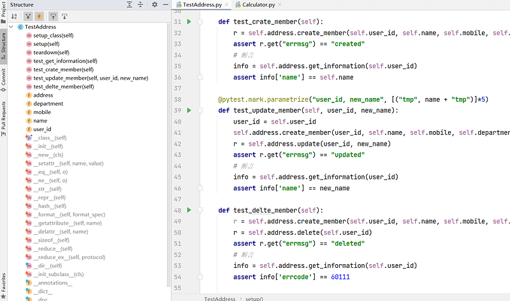
Task: Fold the test_delte_member function in gutter
Action: coord(200,210)
